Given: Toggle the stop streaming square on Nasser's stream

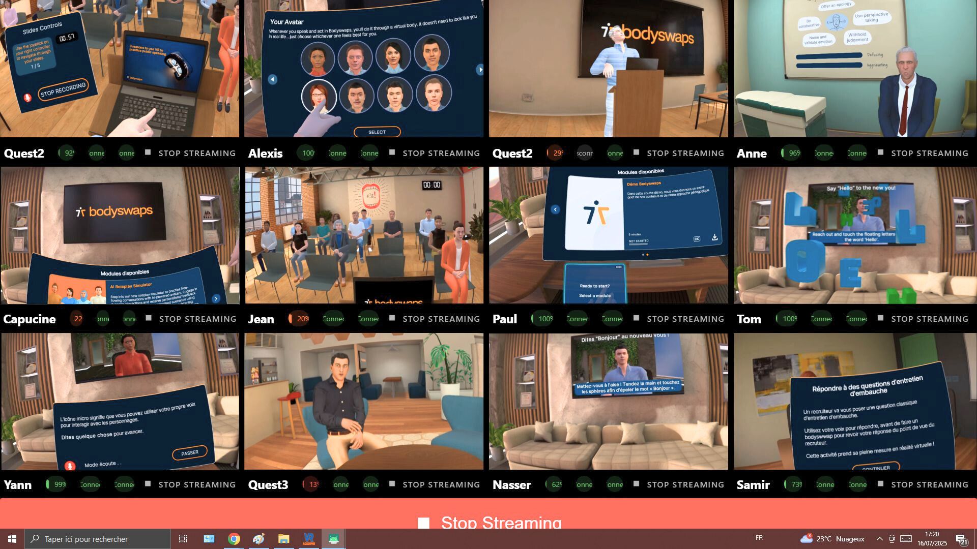Looking at the screenshot, I should (636, 484).
